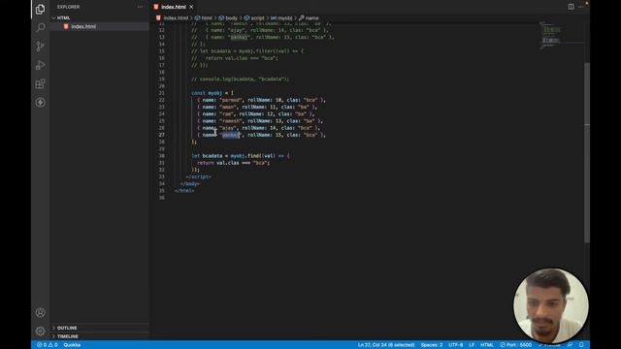This screenshot has width=621, height=349.
Task: Click 'myobj.find' on line 30
Action: 245,156
